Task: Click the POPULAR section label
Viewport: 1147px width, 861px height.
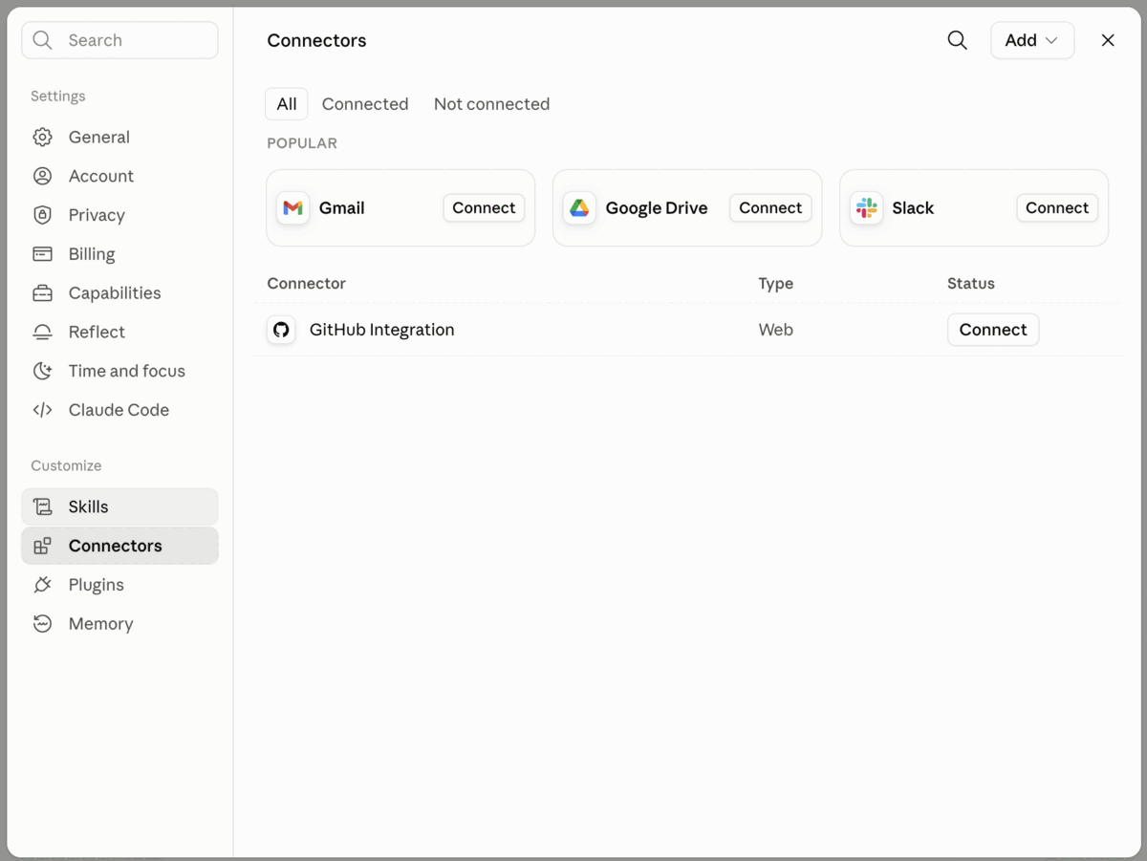Action: pyautogui.click(x=302, y=143)
